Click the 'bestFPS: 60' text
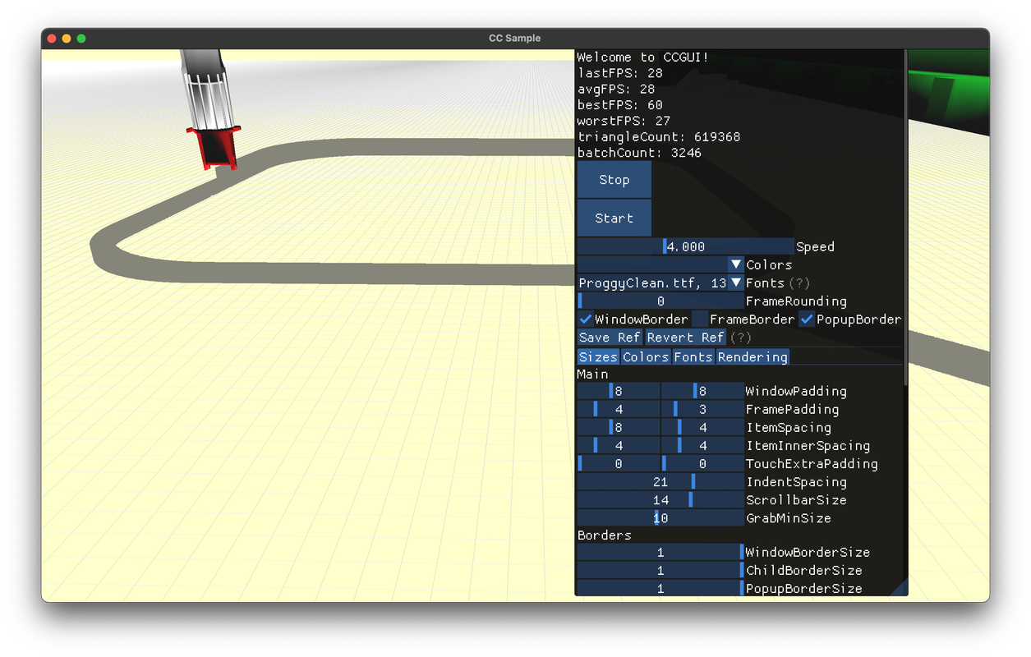This screenshot has height=657, width=1031. click(x=620, y=105)
